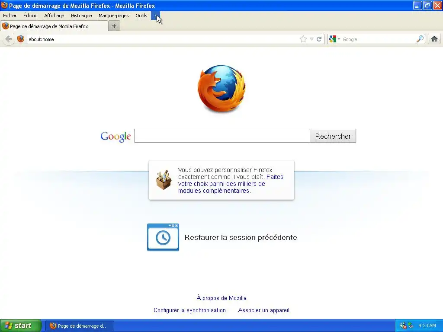Open a new tab with the plus button
Image resolution: width=443 pixels, height=332 pixels.
[114, 26]
